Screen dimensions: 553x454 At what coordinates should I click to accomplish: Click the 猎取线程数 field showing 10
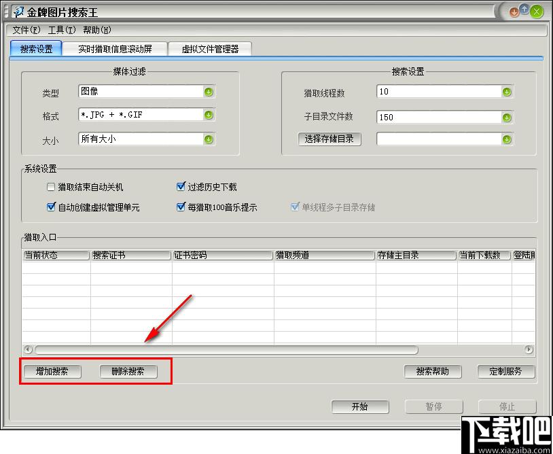click(445, 92)
